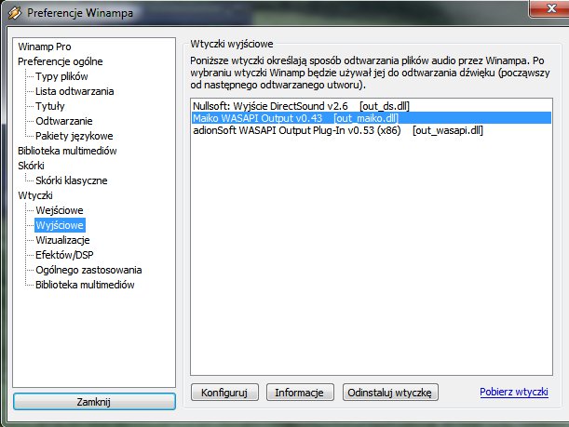Screen dimensions: 569x427
Task: Click the Winamp icon in title bar
Action: tap(15, 13)
